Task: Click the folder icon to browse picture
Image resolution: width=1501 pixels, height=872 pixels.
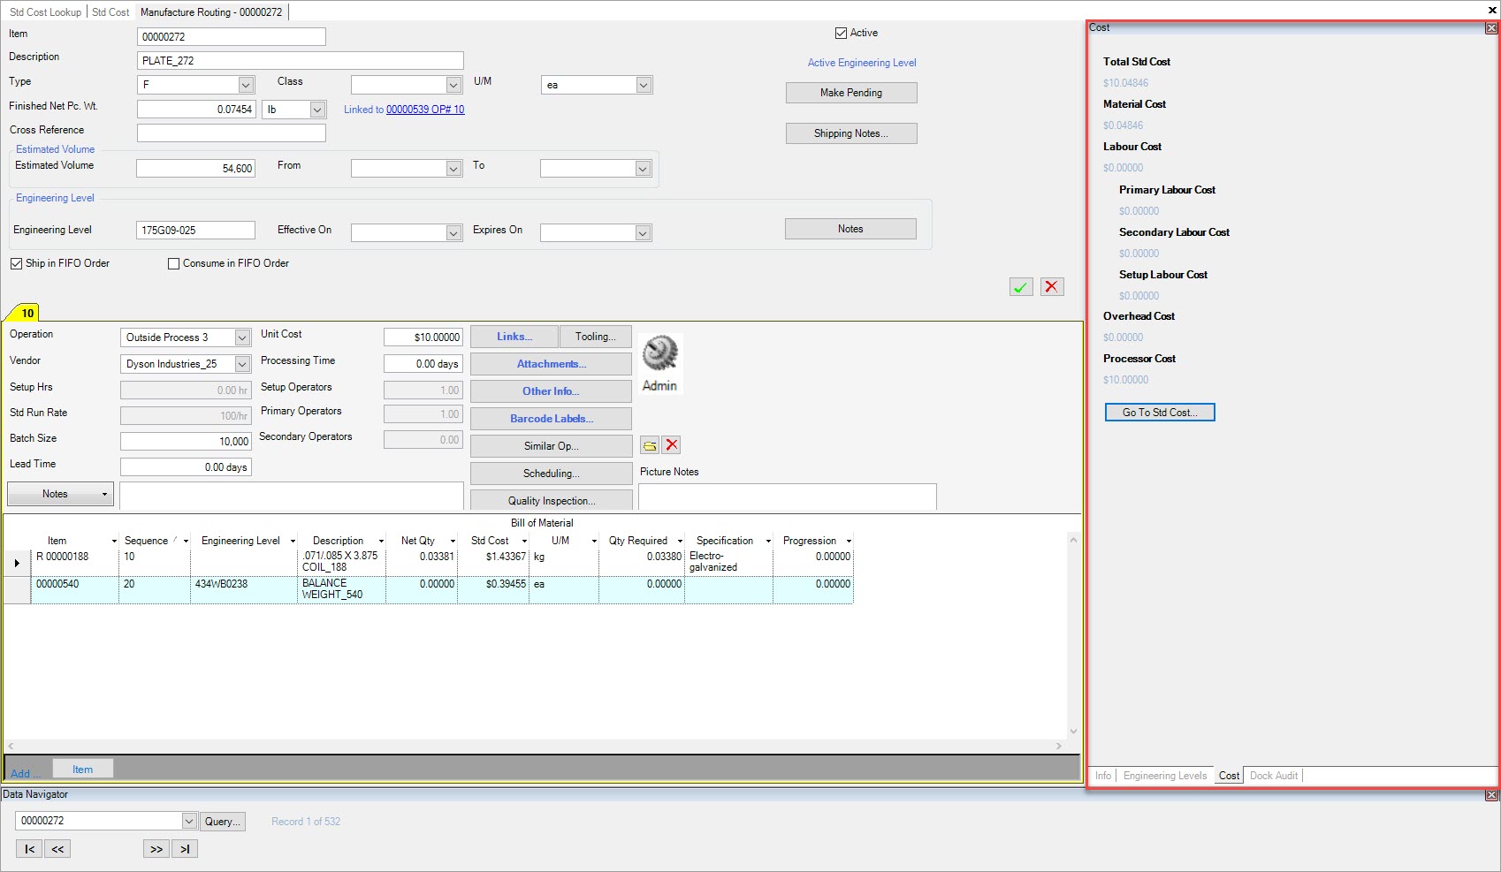Action: coord(650,445)
